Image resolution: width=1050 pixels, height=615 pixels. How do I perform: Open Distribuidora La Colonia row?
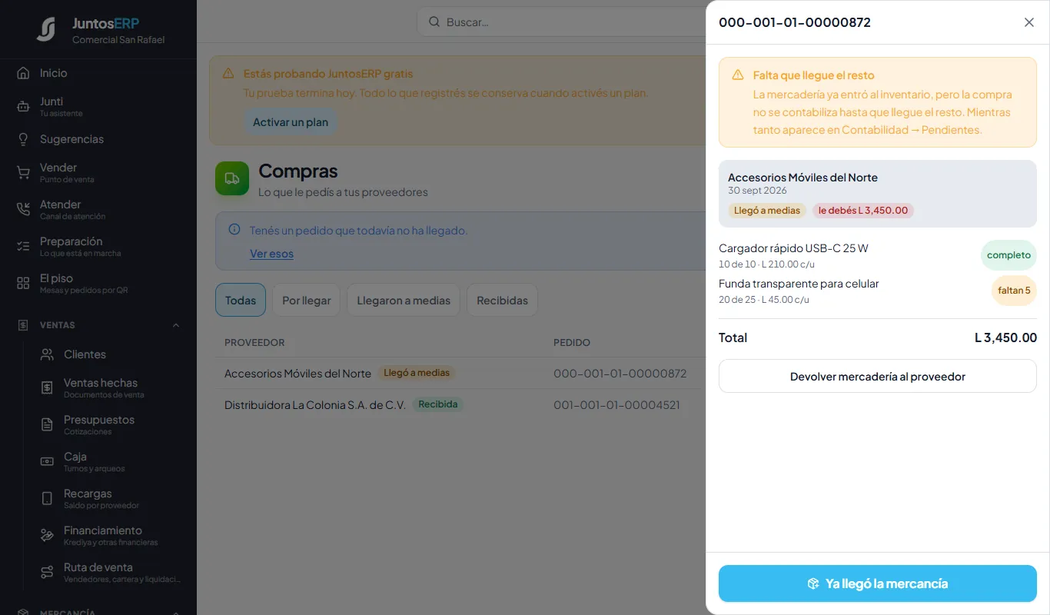pyautogui.click(x=460, y=404)
